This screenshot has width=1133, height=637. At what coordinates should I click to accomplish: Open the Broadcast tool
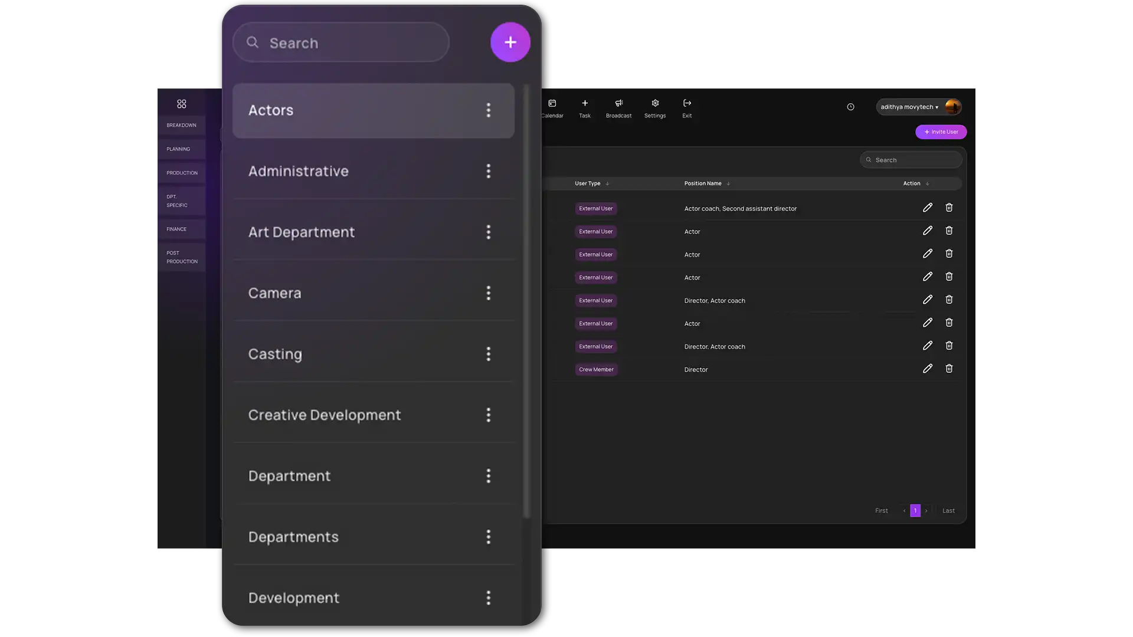click(x=618, y=109)
